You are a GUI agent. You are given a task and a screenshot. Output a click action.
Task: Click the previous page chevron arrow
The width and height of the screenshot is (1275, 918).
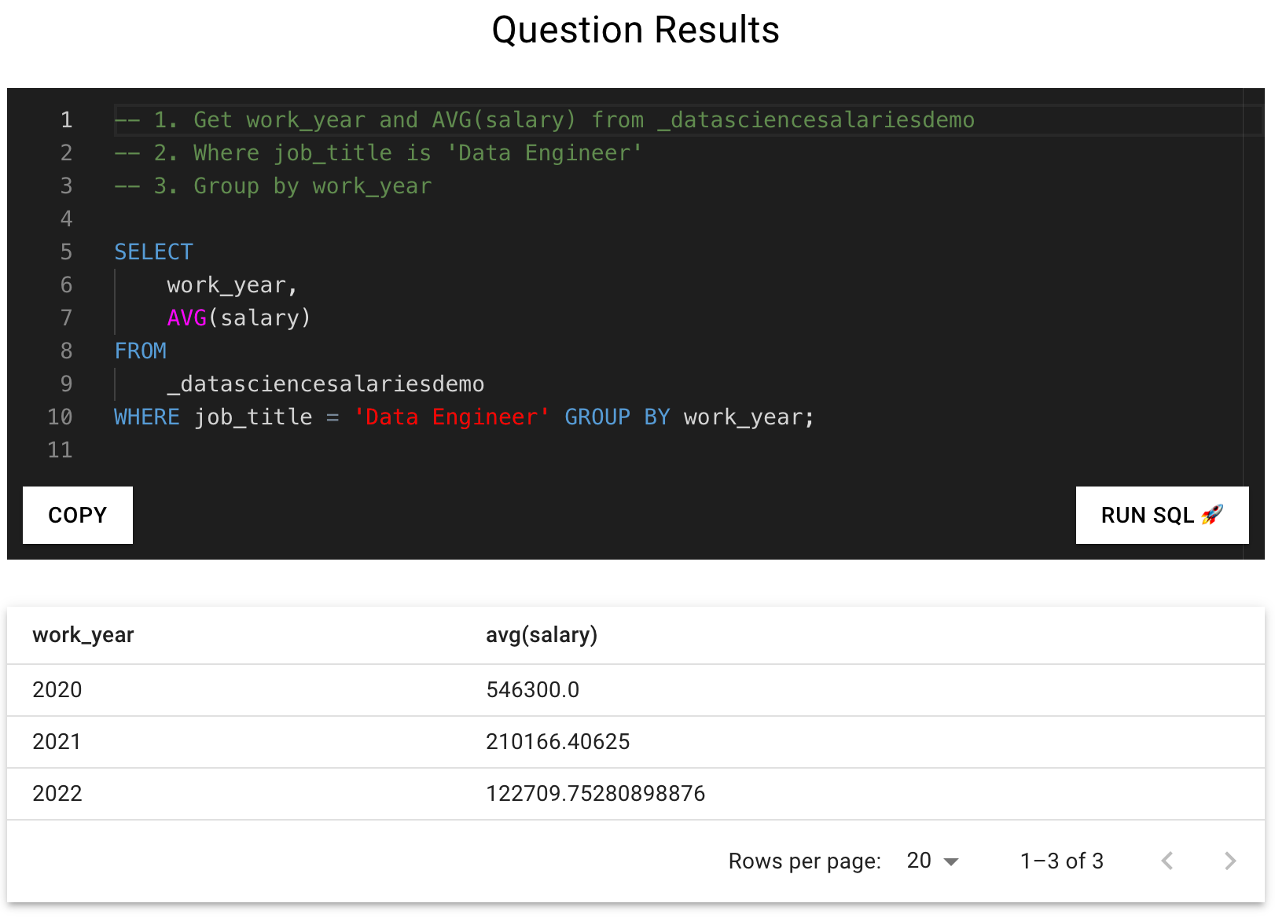[1167, 861]
